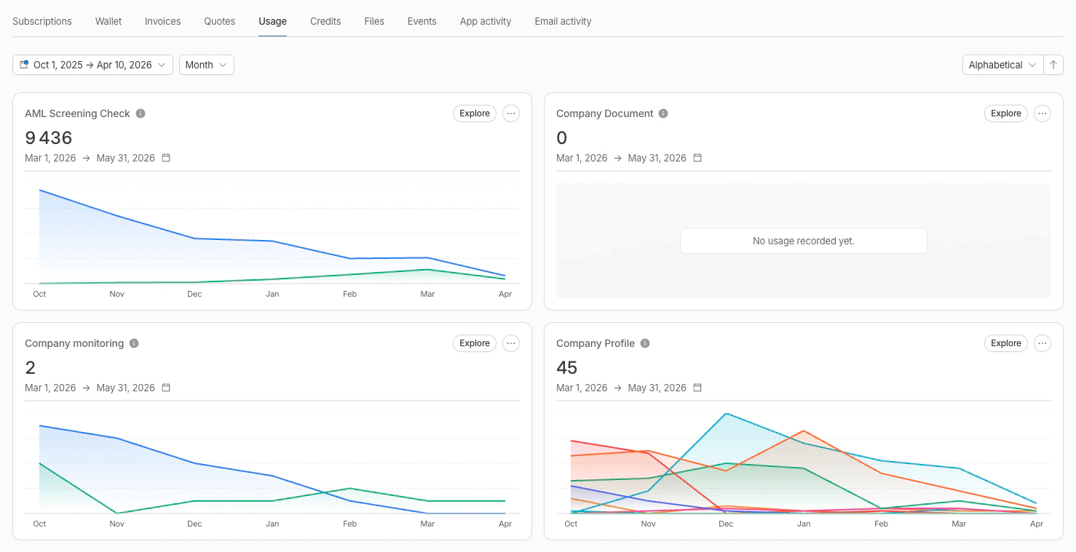The image size is (1076, 552).
Task: Open the date range picker dropdown
Action: click(x=92, y=65)
